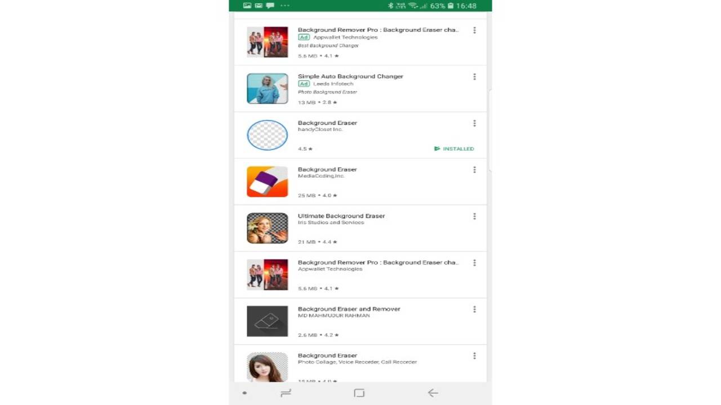Tap the navigation bar hide dot

click(244, 393)
